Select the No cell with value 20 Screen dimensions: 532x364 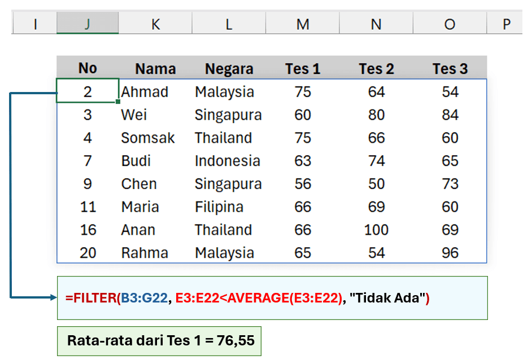[88, 253]
